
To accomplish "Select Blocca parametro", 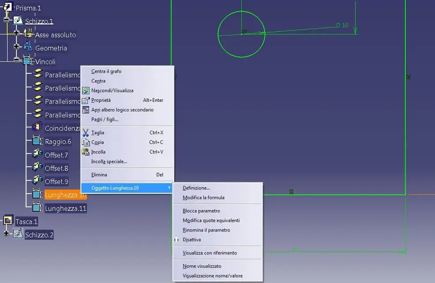I will [x=201, y=211].
